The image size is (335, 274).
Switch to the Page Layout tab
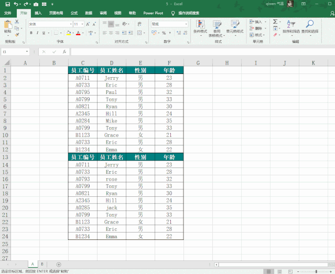point(56,13)
